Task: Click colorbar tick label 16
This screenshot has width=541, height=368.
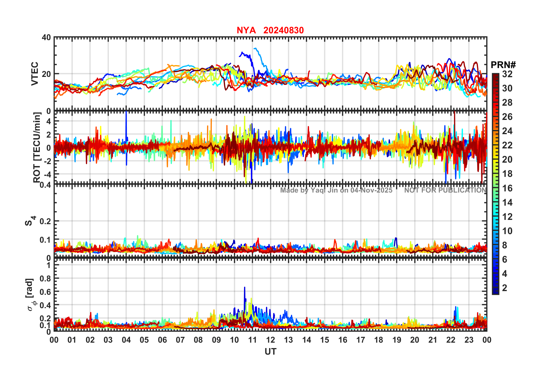Action: pos(507,188)
